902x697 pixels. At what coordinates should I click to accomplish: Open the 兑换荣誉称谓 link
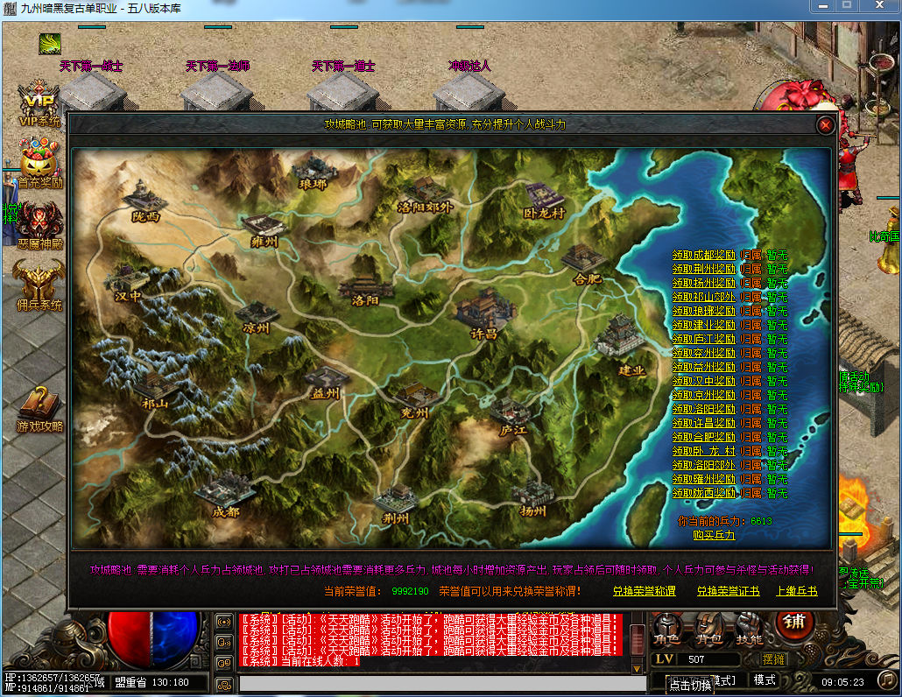645,591
